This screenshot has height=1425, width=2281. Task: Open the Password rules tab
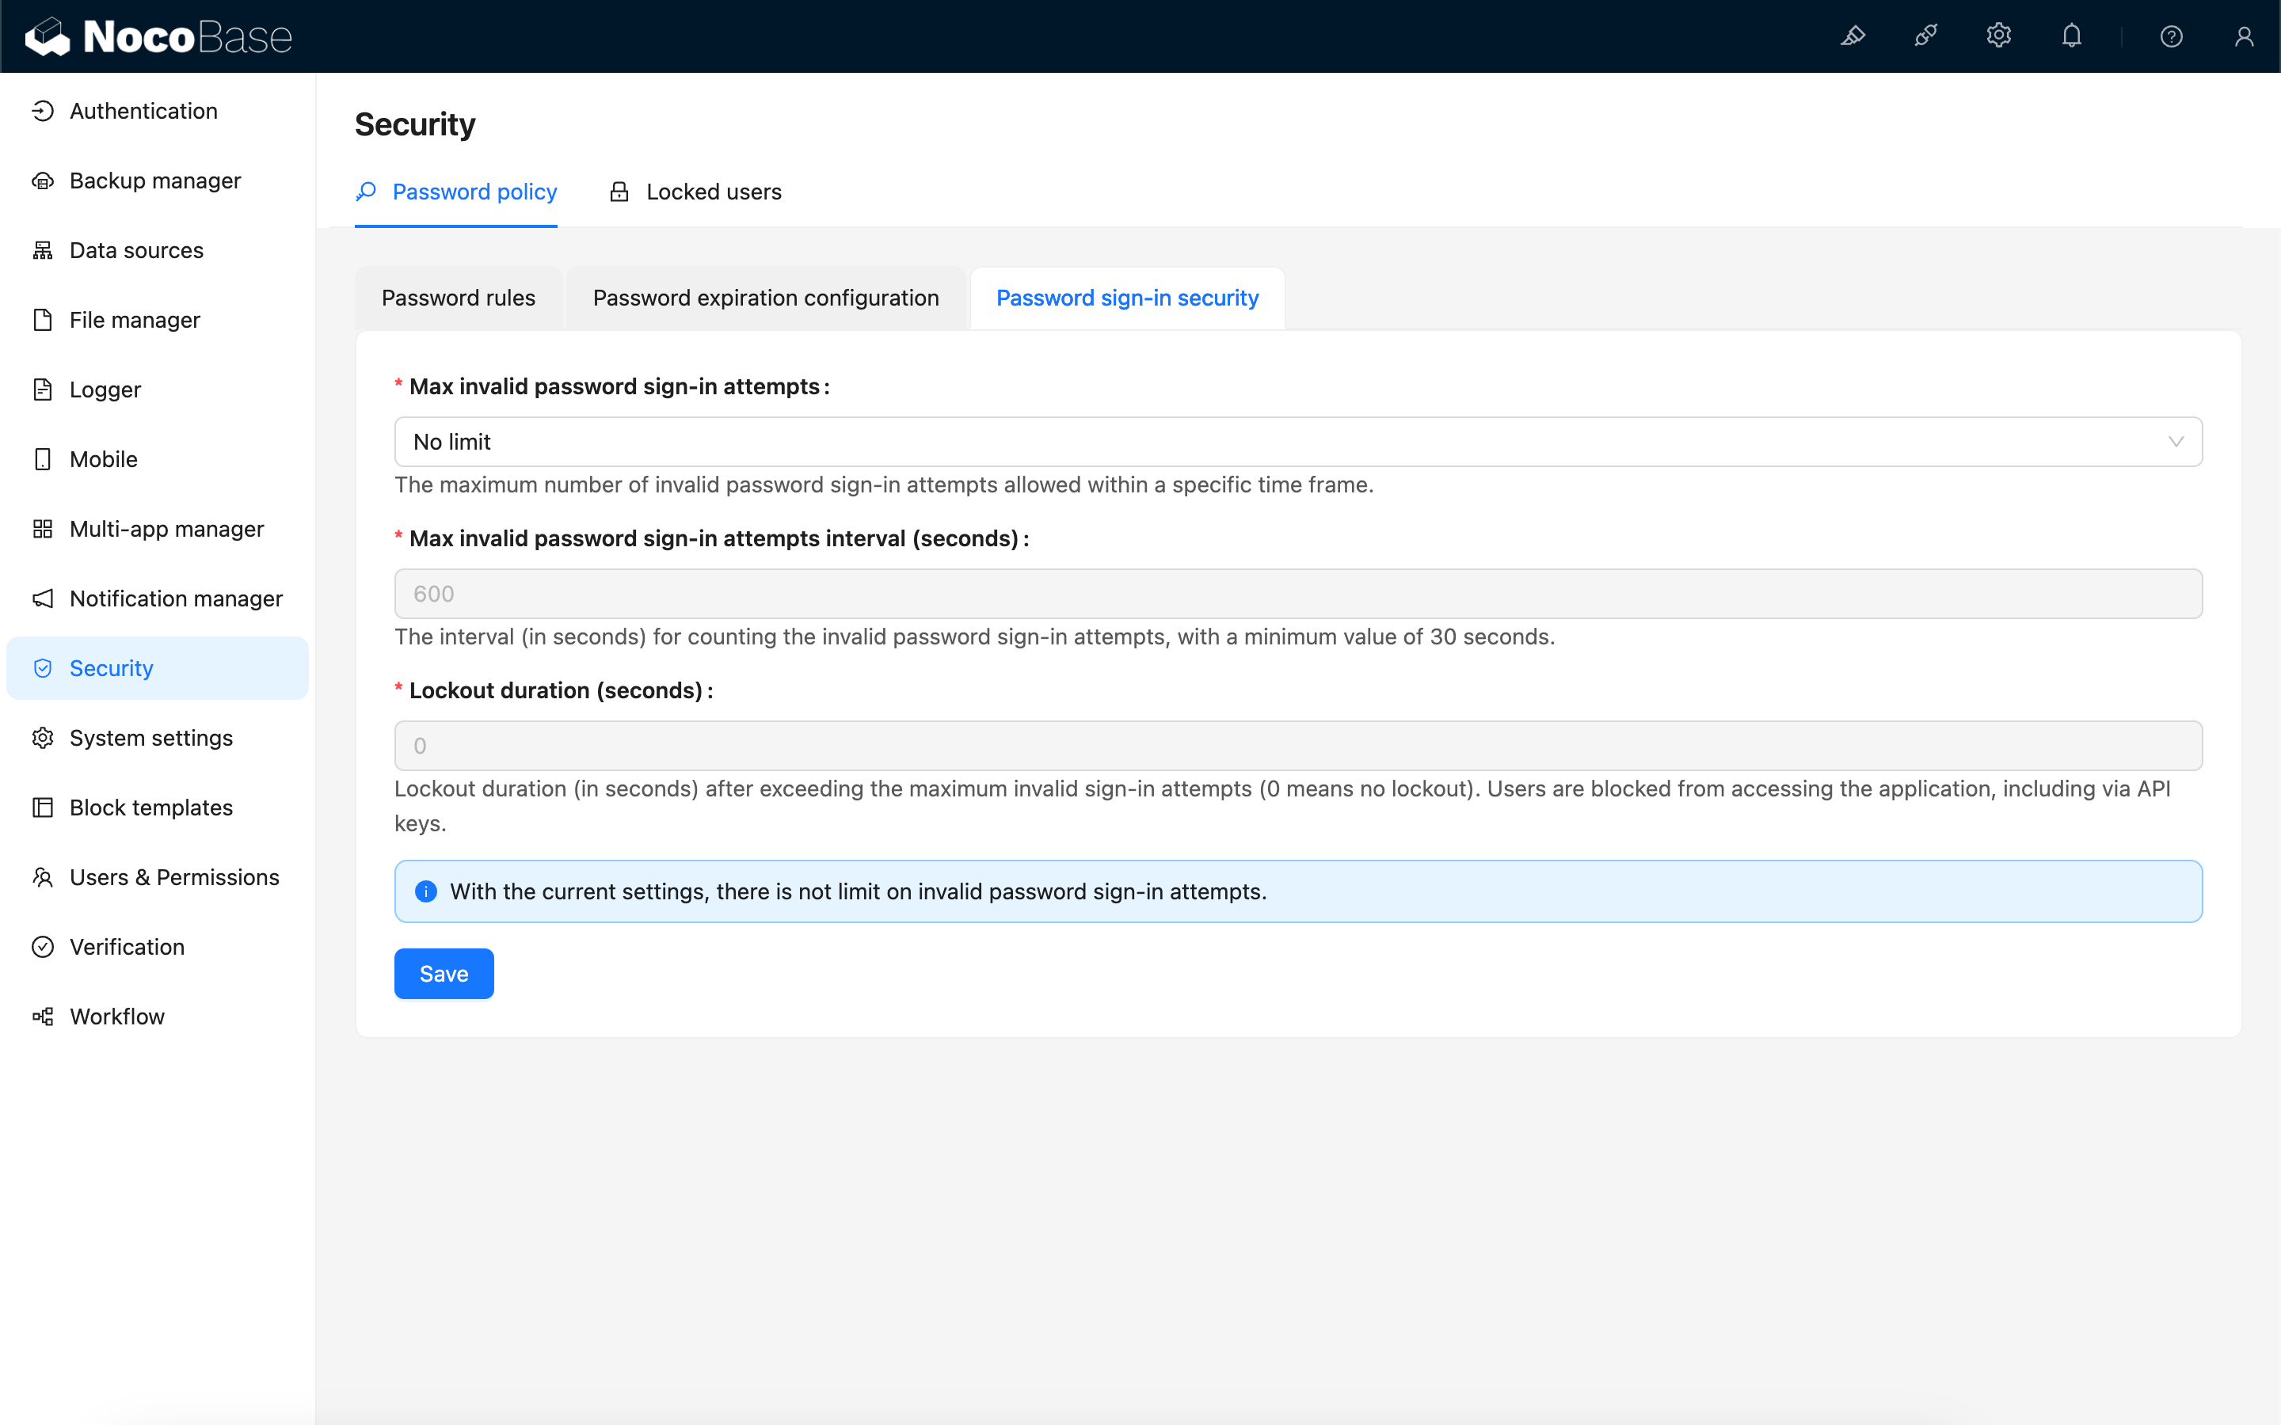coord(458,298)
